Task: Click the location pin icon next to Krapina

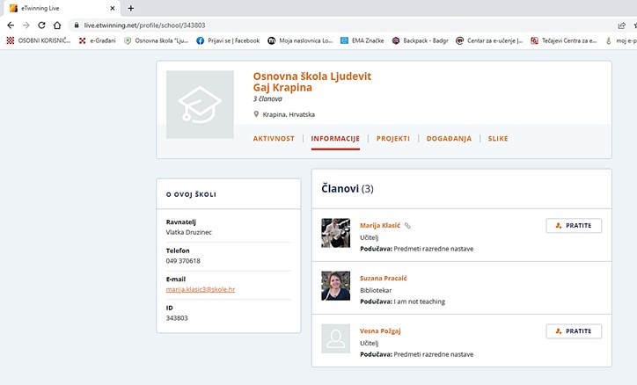Action: click(256, 114)
